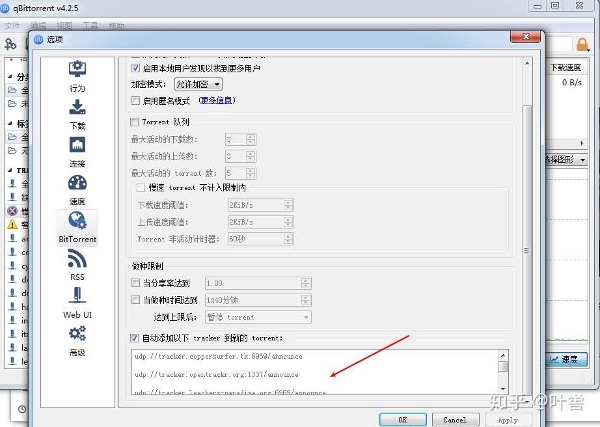Click the options page vertical scrollbar thumb
This screenshot has width=600, height=427.
[527, 251]
